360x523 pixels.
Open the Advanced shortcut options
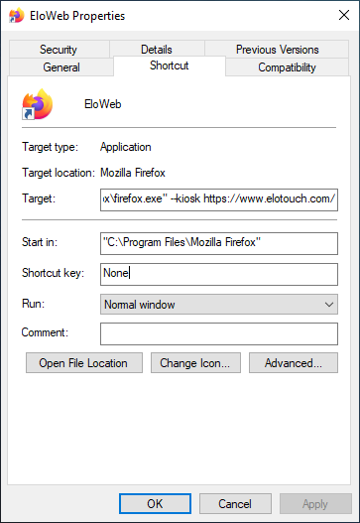294,363
